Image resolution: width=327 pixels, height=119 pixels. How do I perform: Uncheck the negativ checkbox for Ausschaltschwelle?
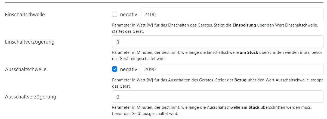point(115,69)
